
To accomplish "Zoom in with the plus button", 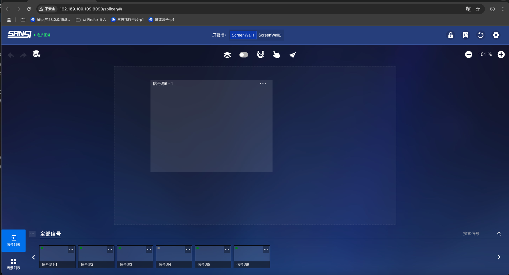I will pos(501,54).
